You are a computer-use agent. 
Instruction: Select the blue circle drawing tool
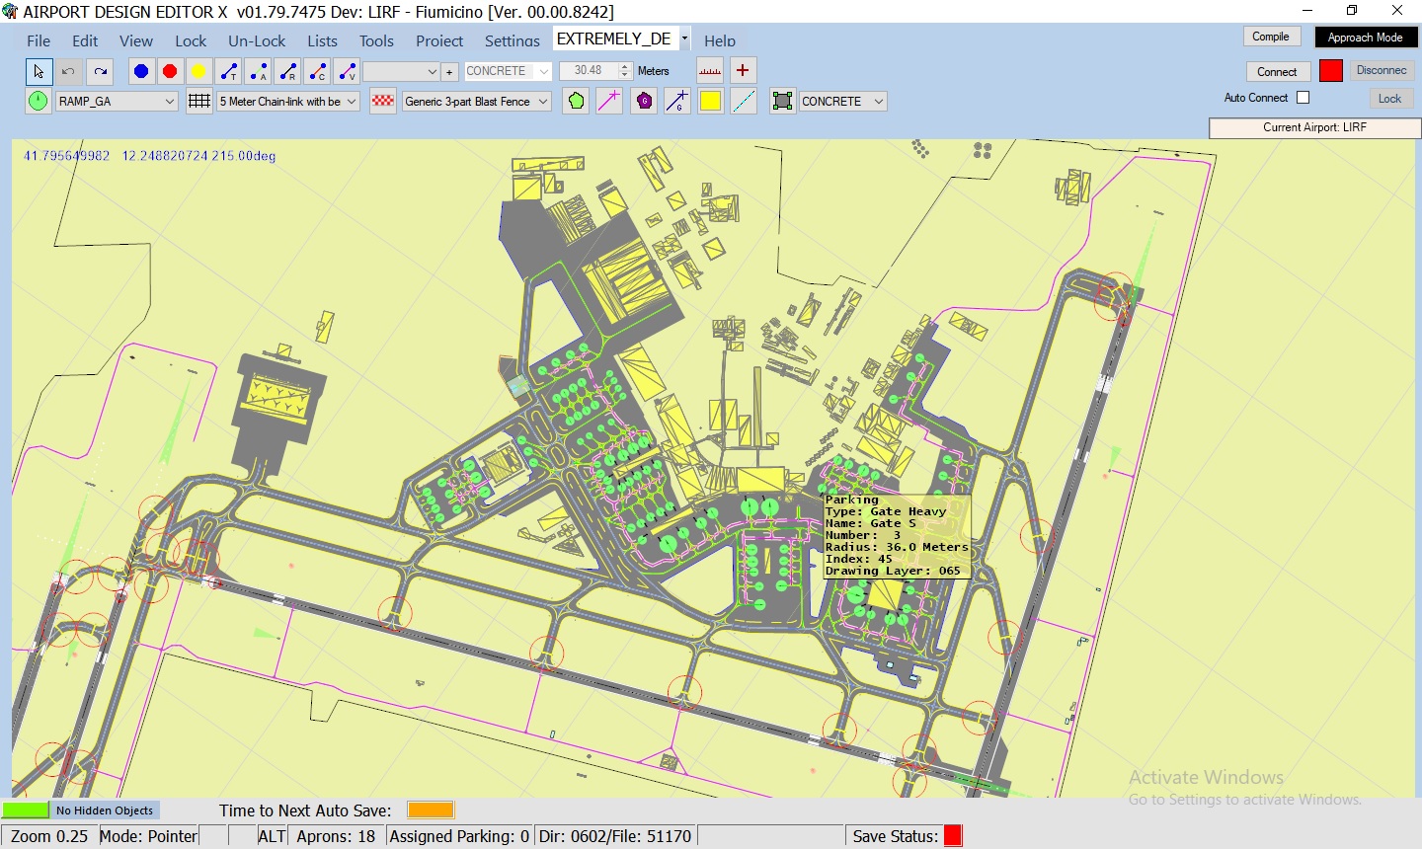click(141, 70)
